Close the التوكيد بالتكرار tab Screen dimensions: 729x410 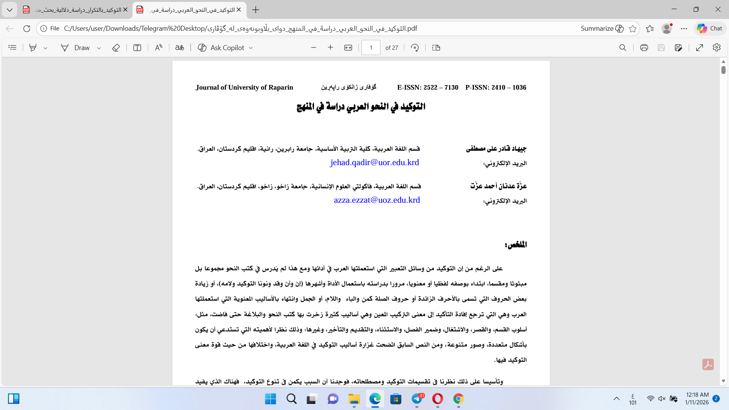[125, 10]
